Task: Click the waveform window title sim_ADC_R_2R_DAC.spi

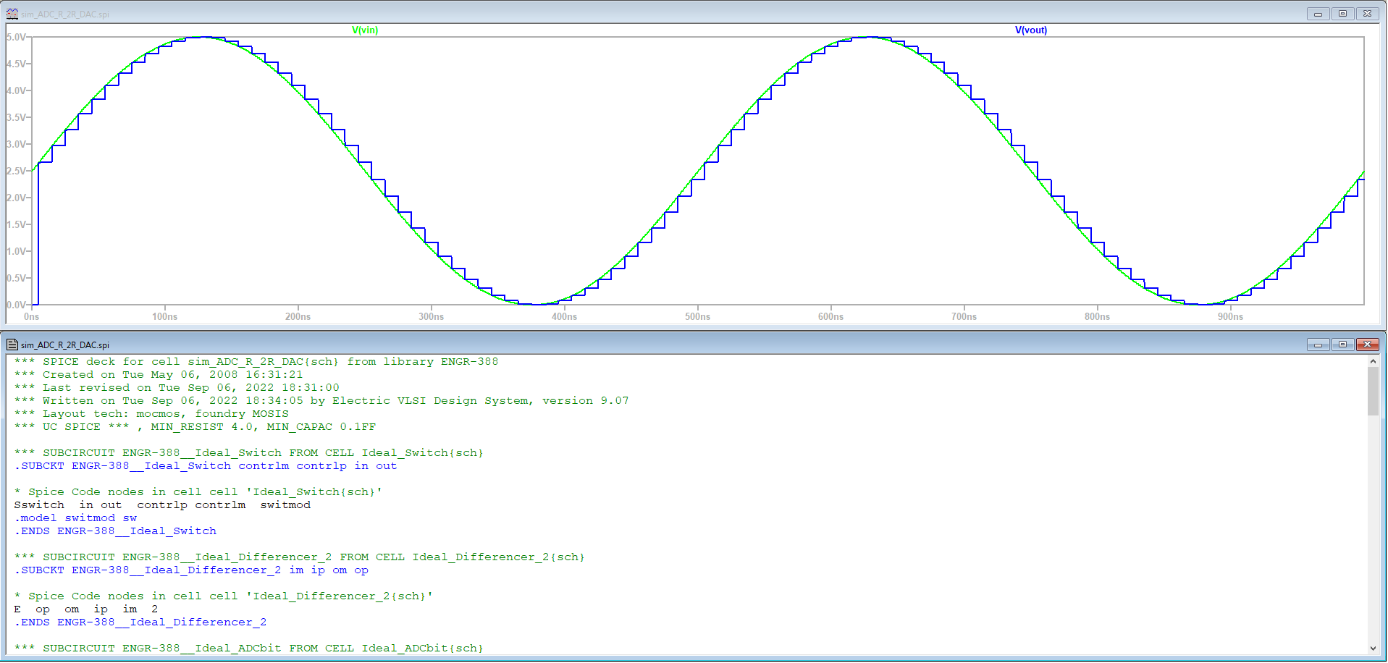Action: point(65,14)
